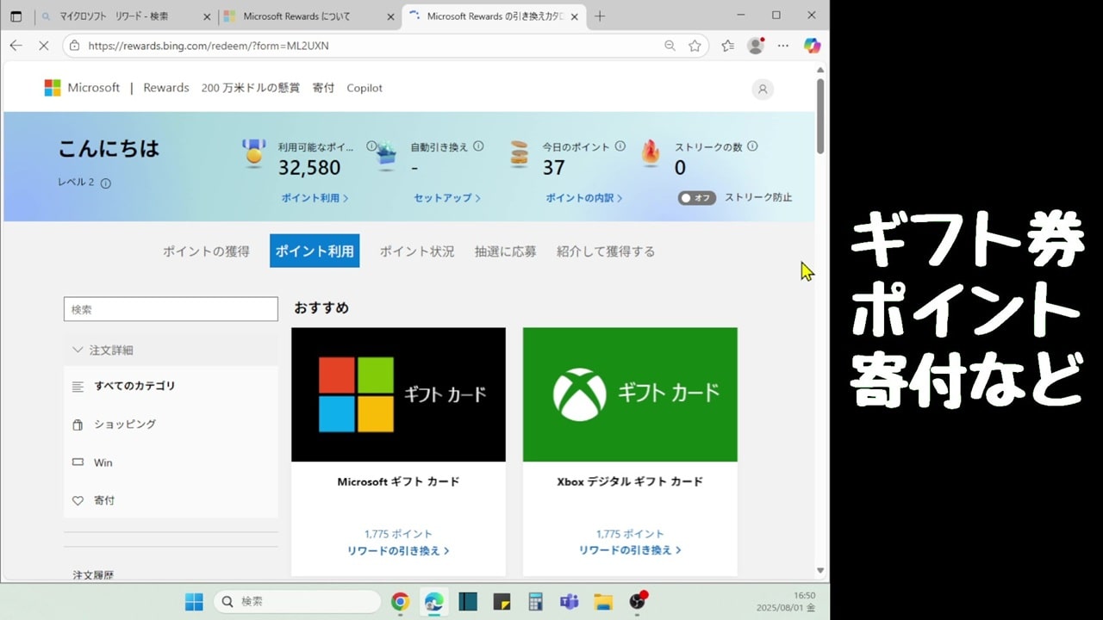Show info for available points

[x=371, y=146]
